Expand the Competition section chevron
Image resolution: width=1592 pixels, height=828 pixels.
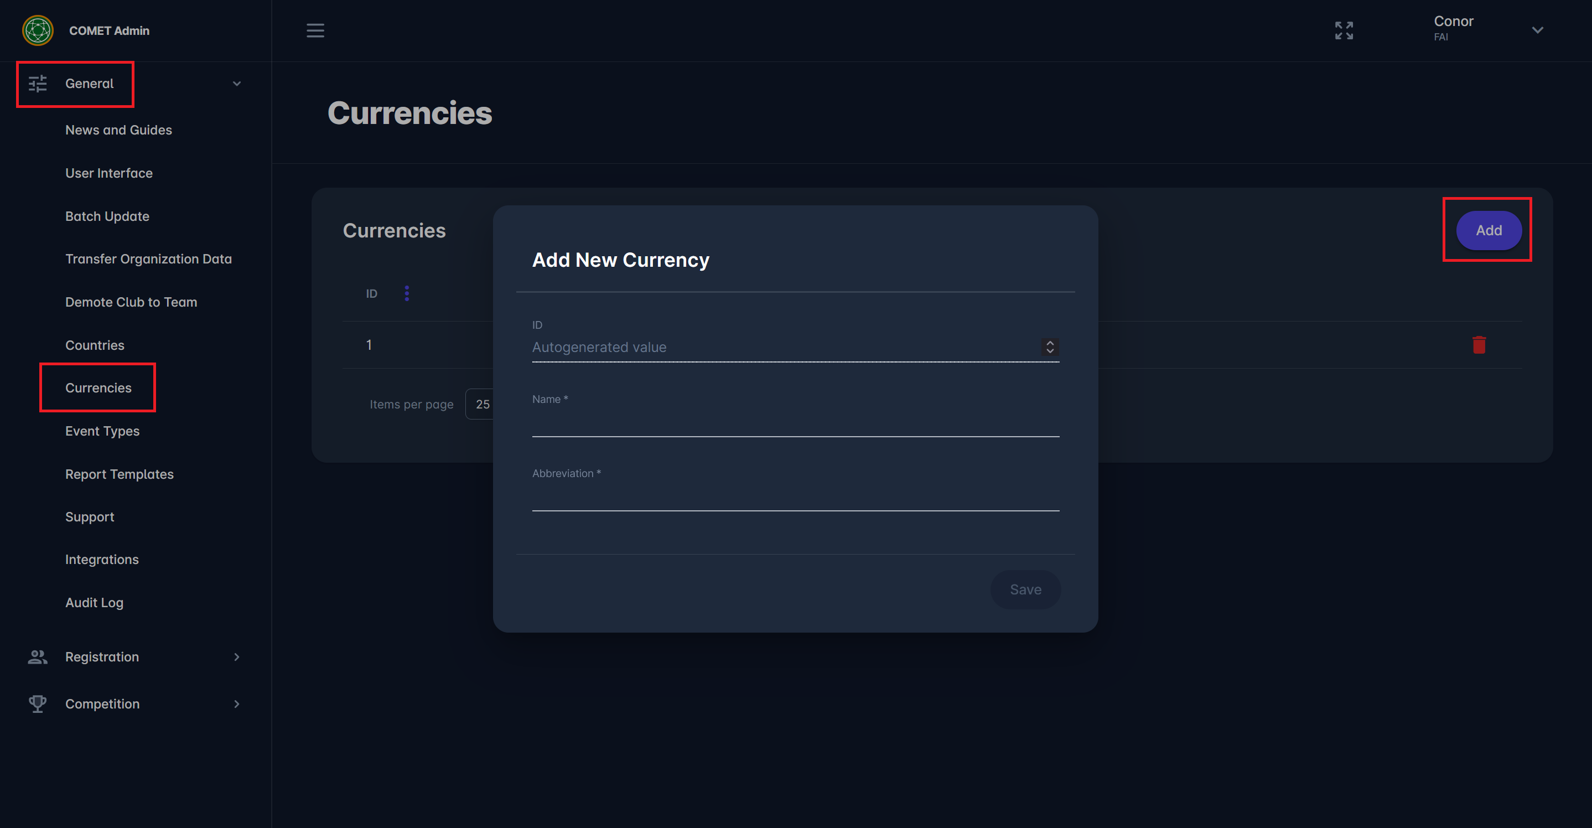click(237, 703)
